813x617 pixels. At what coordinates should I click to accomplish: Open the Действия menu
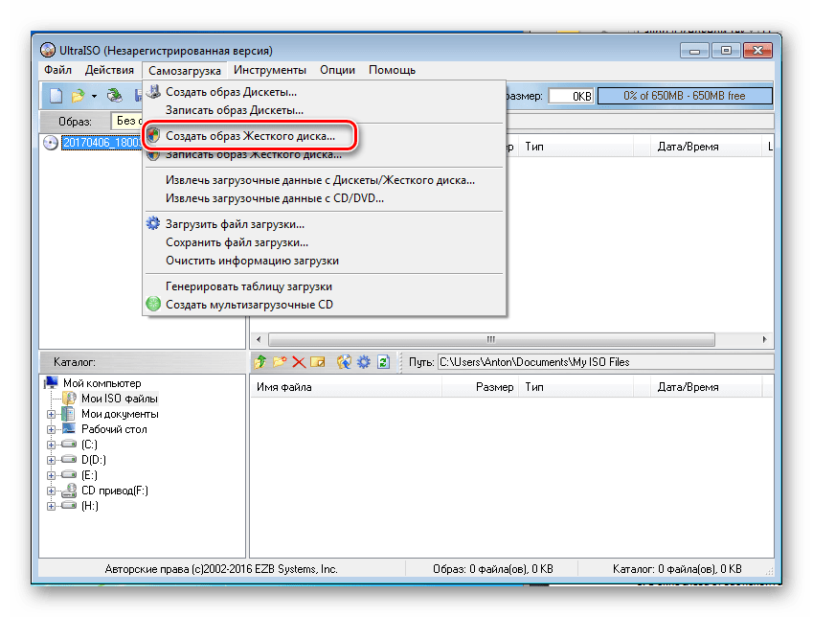coord(109,70)
